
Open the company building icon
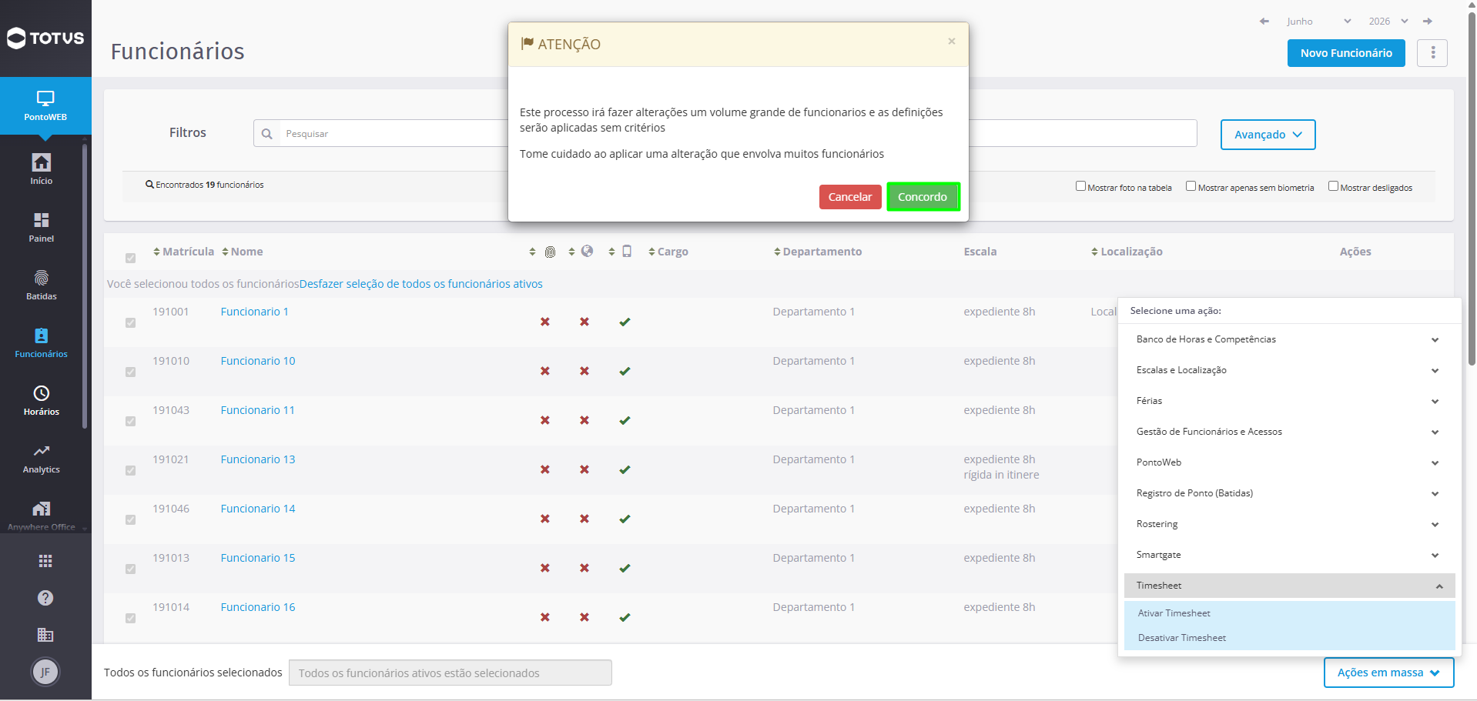45,635
